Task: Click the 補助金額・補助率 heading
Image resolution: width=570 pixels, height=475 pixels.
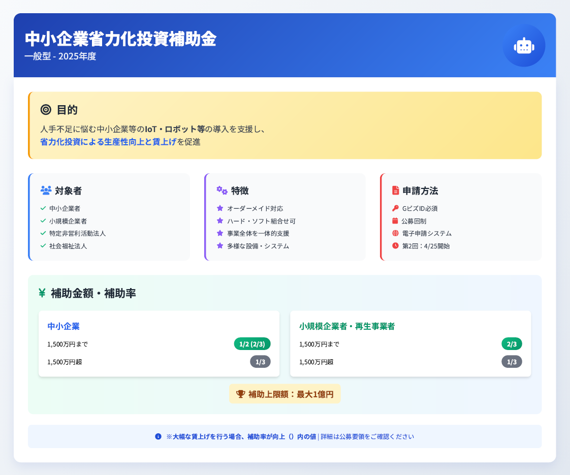Action: coord(93,293)
